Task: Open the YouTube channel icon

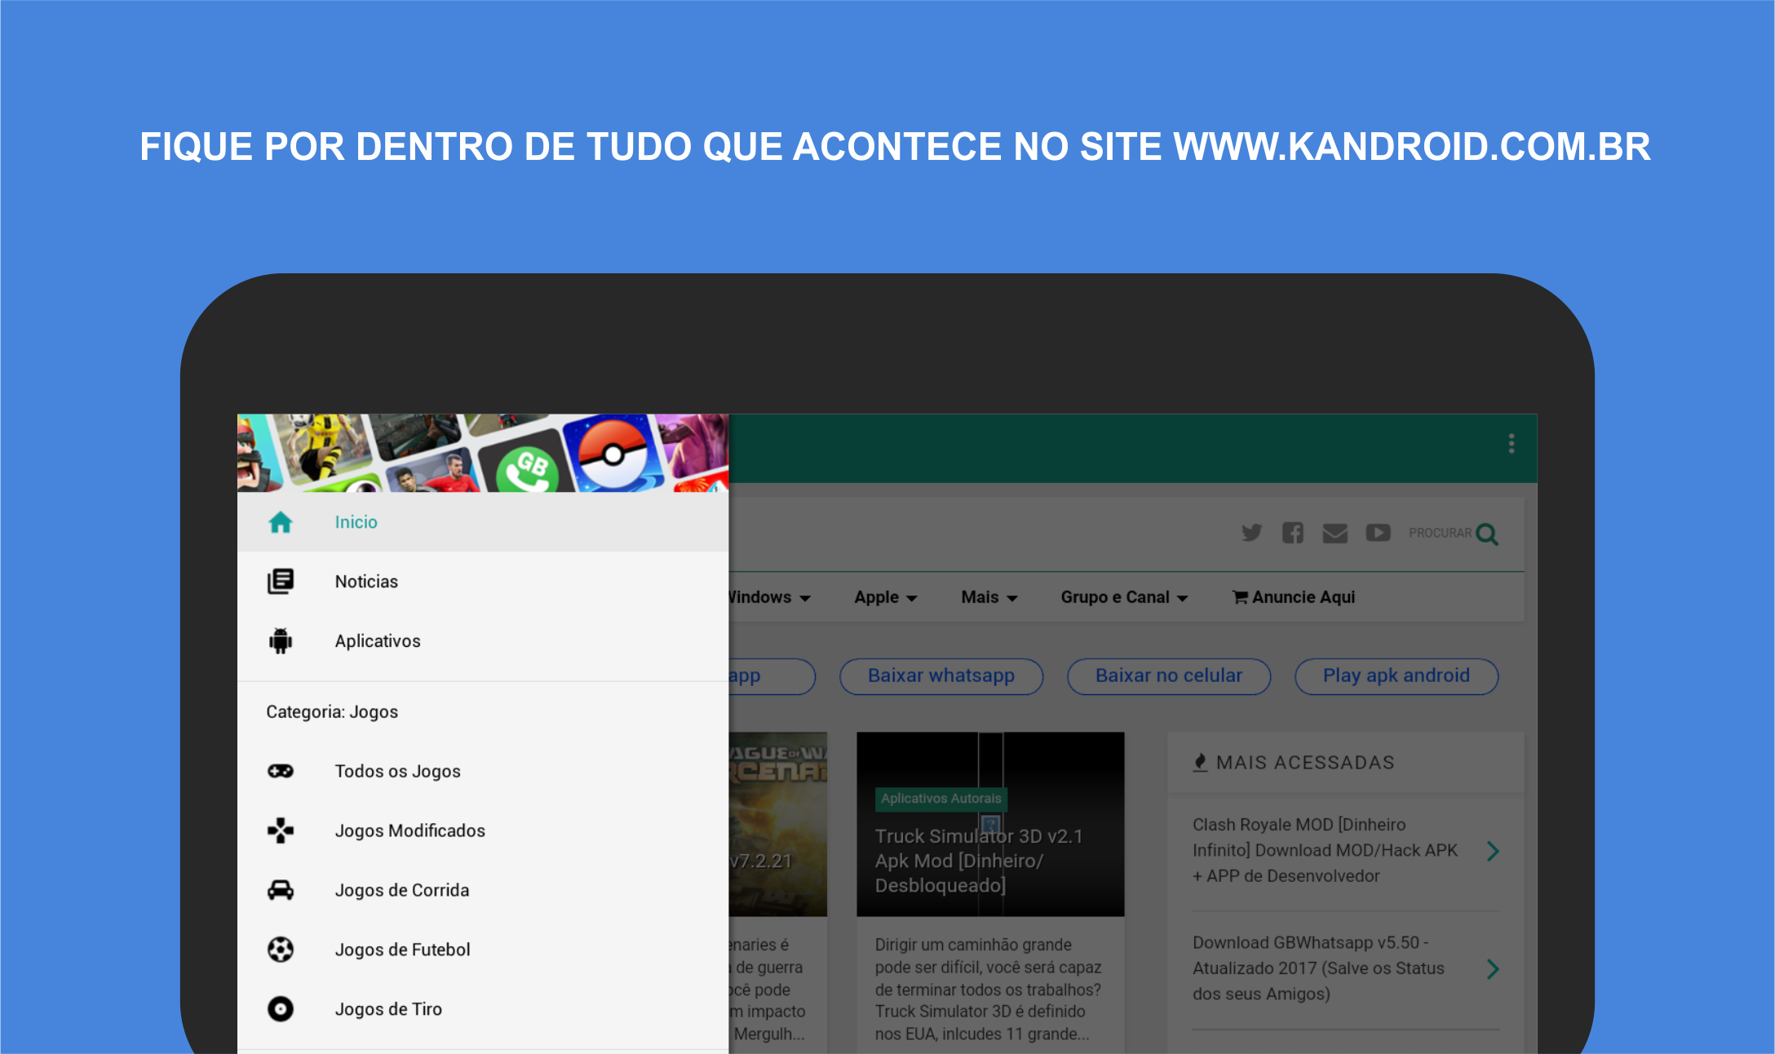Action: [x=1378, y=533]
